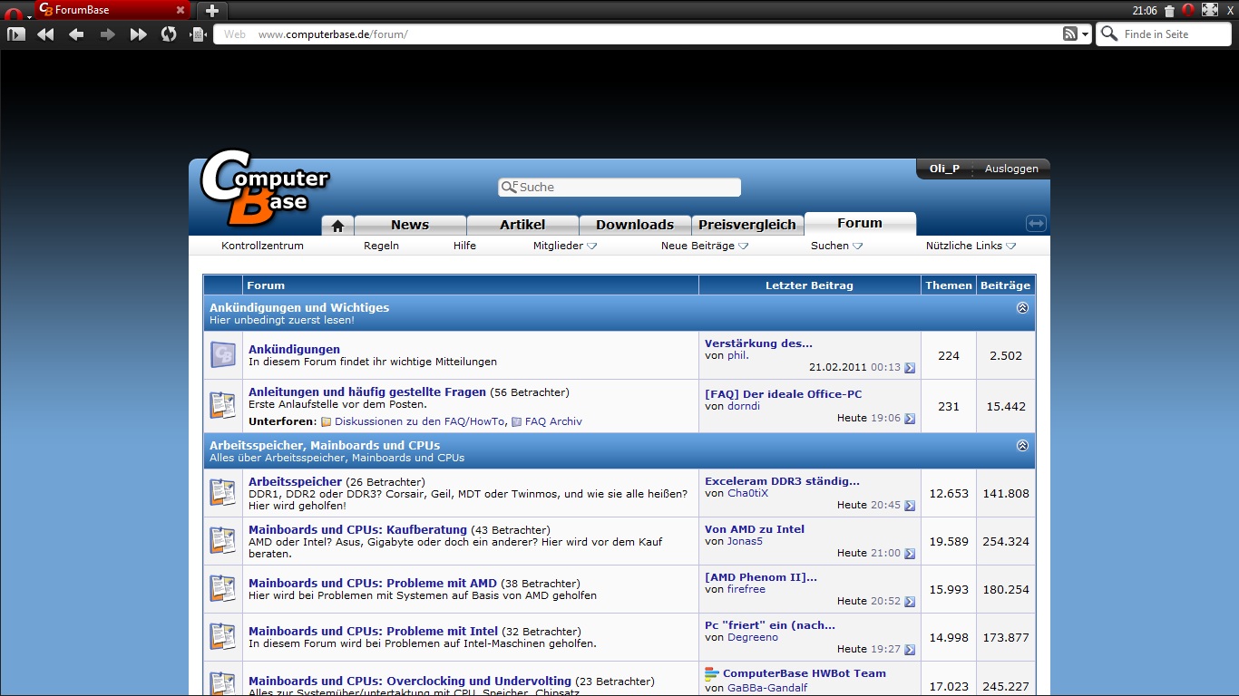1239x696 pixels.
Task: Open the Preisvergleich tab
Action: click(747, 225)
